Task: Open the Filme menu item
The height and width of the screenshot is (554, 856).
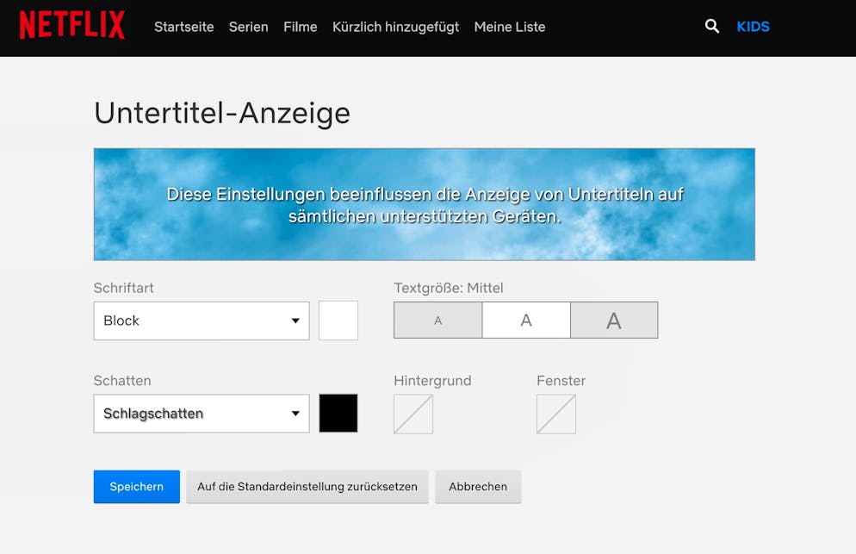Action: (301, 27)
